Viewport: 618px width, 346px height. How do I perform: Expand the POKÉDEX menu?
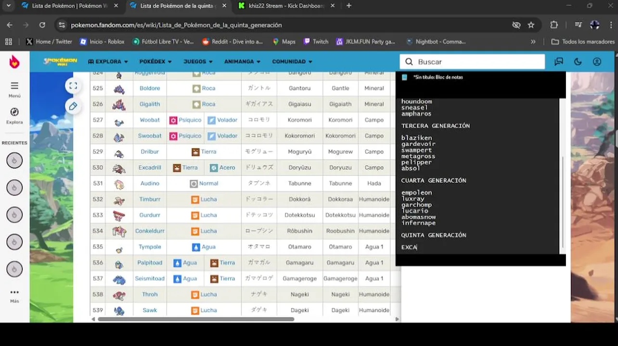tap(155, 62)
